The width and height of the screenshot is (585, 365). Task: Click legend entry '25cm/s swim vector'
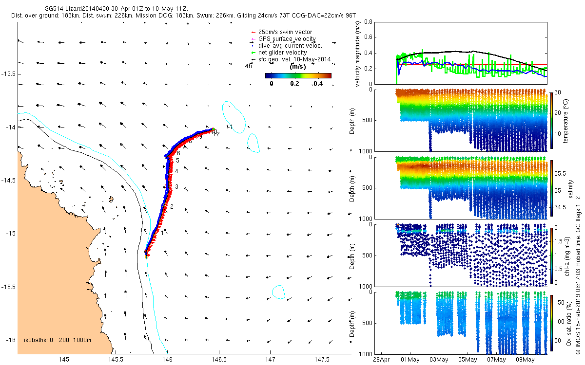[x=285, y=32]
